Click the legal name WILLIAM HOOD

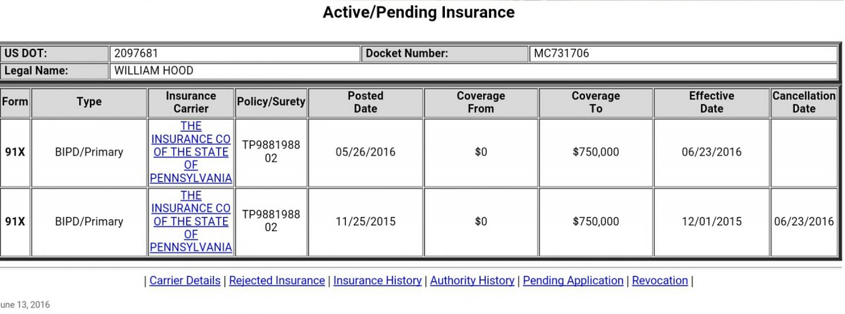tap(154, 70)
